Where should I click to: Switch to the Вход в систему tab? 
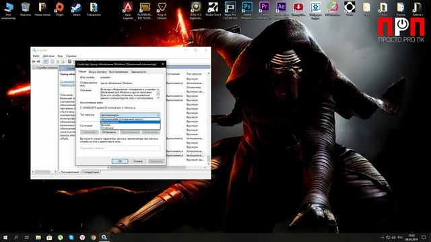coord(97,72)
